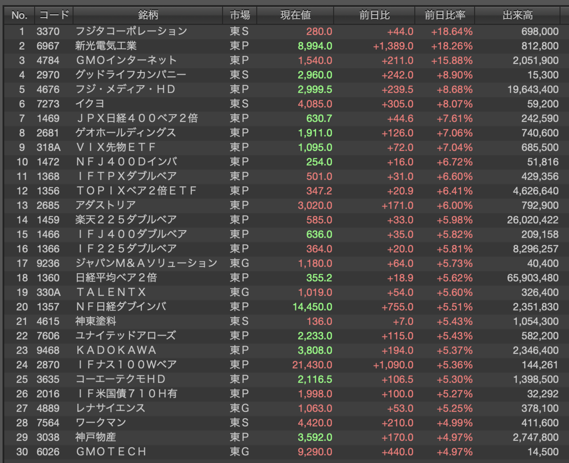Sort by the 出来高 column header
The height and width of the screenshot is (463, 569).
(x=517, y=15)
